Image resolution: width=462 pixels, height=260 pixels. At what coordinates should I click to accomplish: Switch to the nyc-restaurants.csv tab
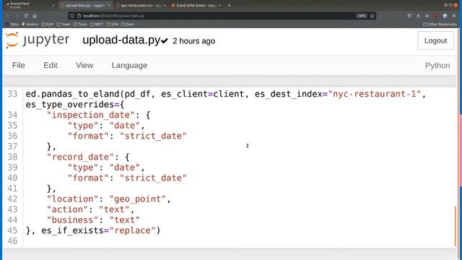click(141, 5)
